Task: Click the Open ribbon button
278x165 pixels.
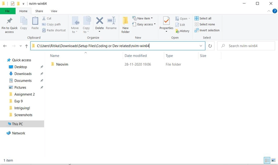Action: pos(183,19)
